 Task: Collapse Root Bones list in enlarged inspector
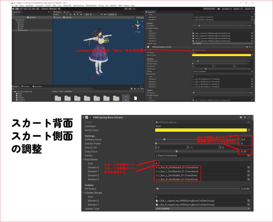pos(84,159)
